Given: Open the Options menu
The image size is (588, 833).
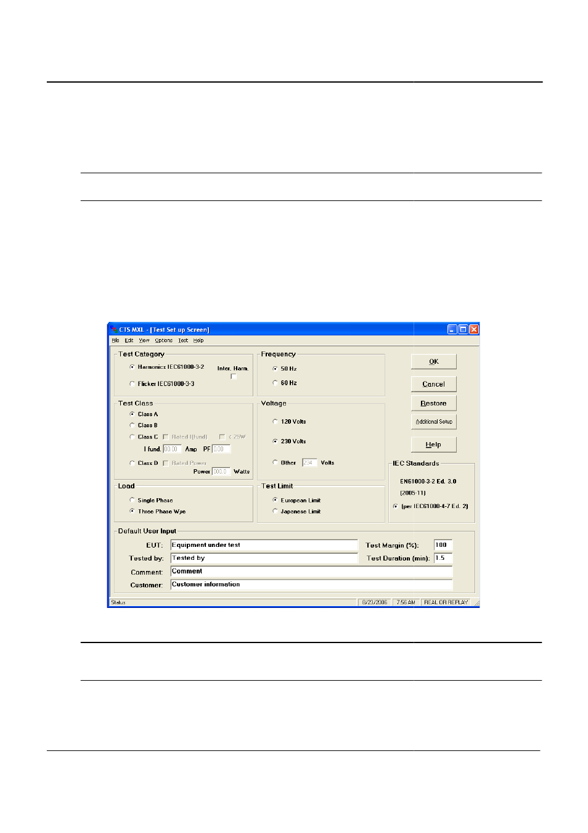Looking at the screenshot, I should point(163,340).
